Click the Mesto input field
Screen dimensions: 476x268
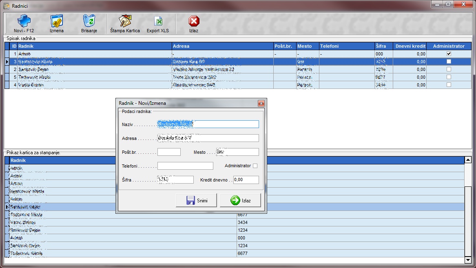[237, 152]
